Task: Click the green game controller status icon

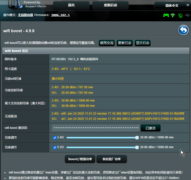Action: pyautogui.click(x=166, y=15)
